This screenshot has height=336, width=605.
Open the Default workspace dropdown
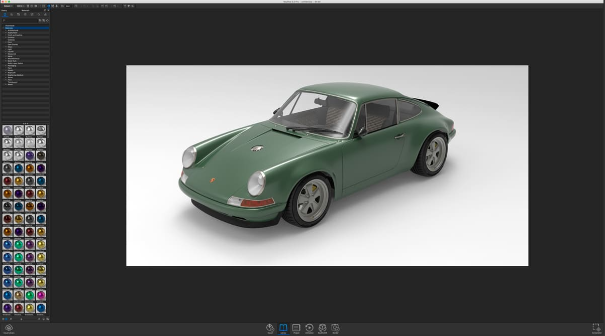[8, 6]
